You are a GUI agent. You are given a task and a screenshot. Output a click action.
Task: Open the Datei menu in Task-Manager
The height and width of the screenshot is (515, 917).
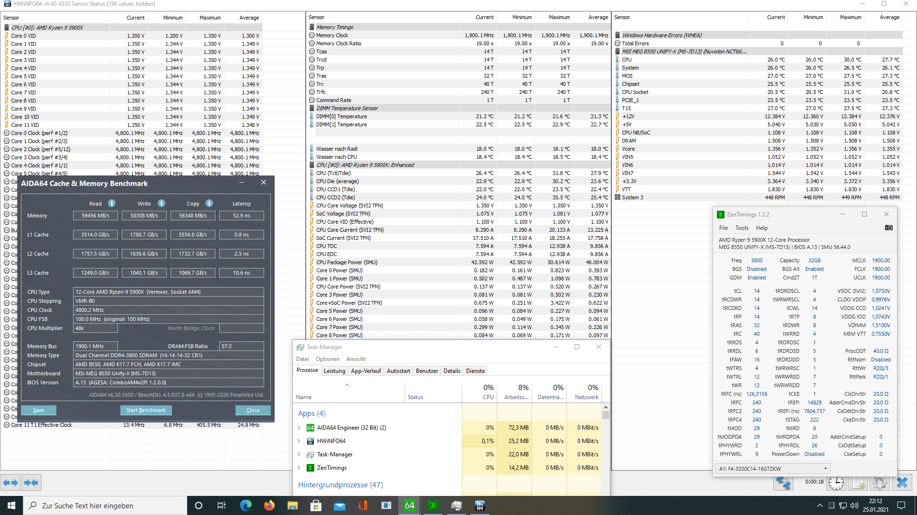[x=302, y=359]
